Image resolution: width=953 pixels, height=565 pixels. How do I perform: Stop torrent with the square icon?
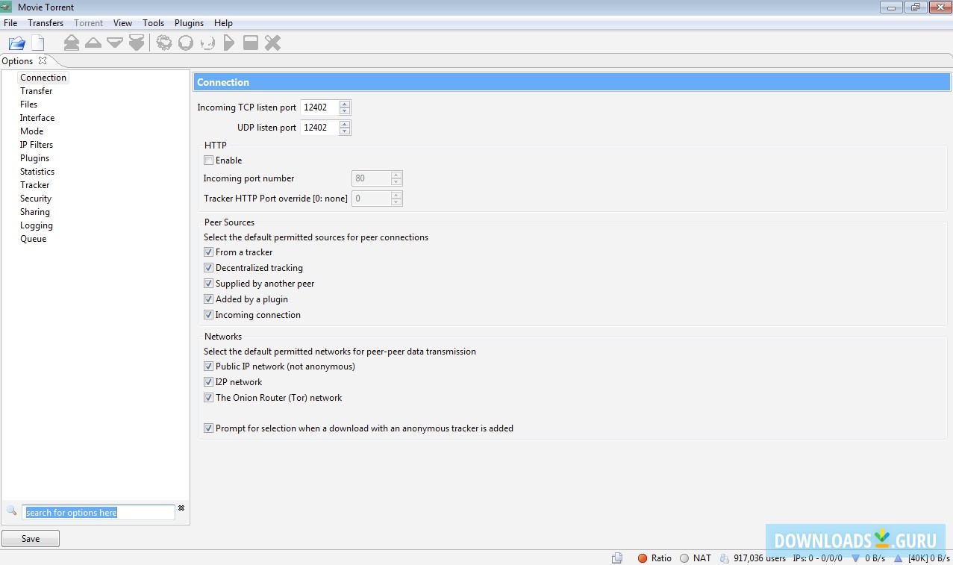tap(251, 43)
